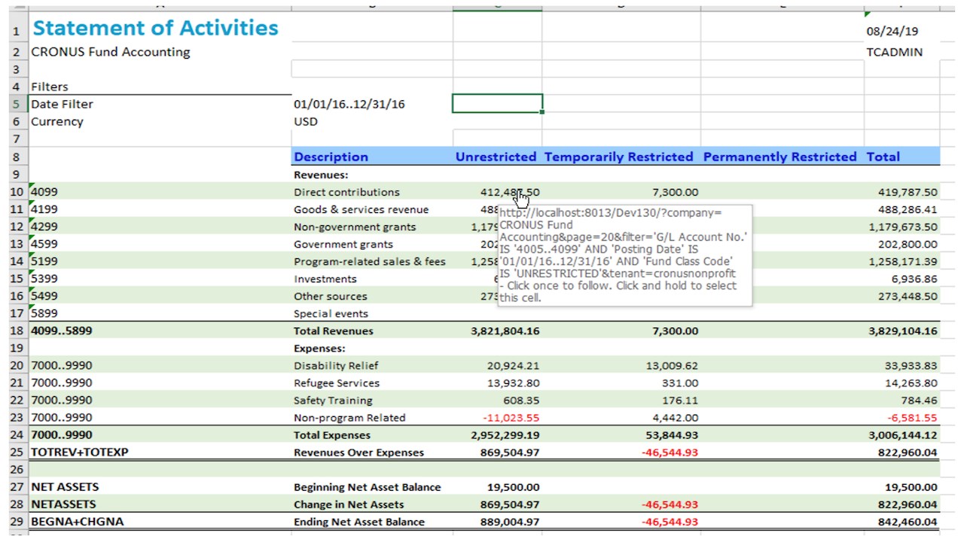Click Disability Relief unrestricted "20,924.21"
This screenshot has height=542, width=964.
[513, 366]
